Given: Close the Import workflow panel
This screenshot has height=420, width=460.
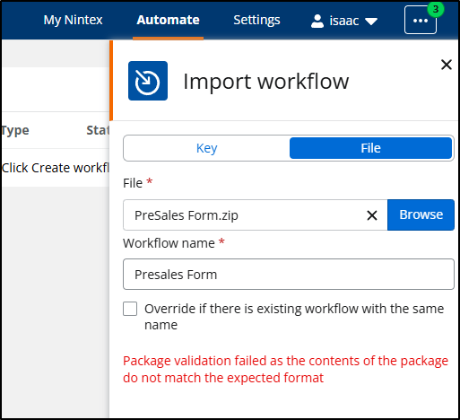Looking at the screenshot, I should click(447, 65).
